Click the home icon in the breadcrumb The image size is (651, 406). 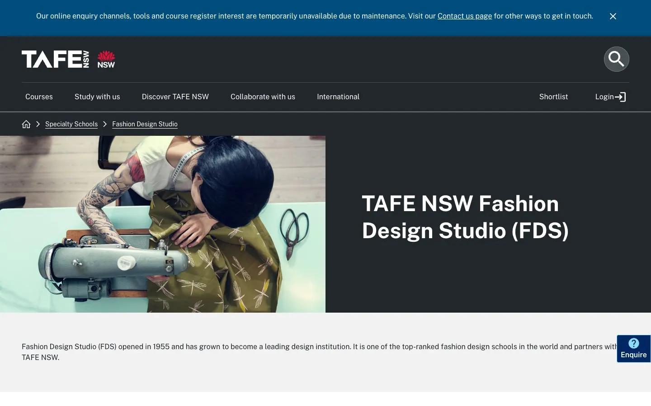[26, 124]
